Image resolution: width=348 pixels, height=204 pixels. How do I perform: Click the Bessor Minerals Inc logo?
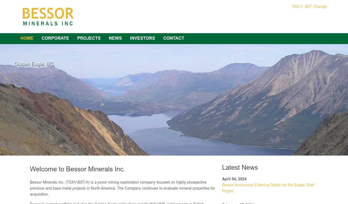(48, 17)
